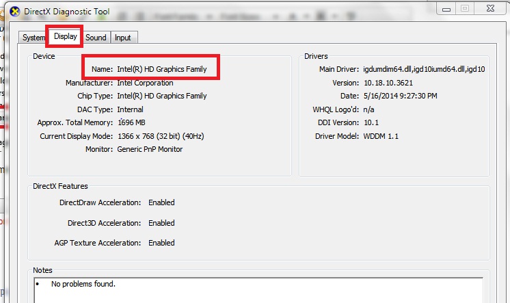Click the AGP Texture Acceleration Enabled status

click(161, 243)
